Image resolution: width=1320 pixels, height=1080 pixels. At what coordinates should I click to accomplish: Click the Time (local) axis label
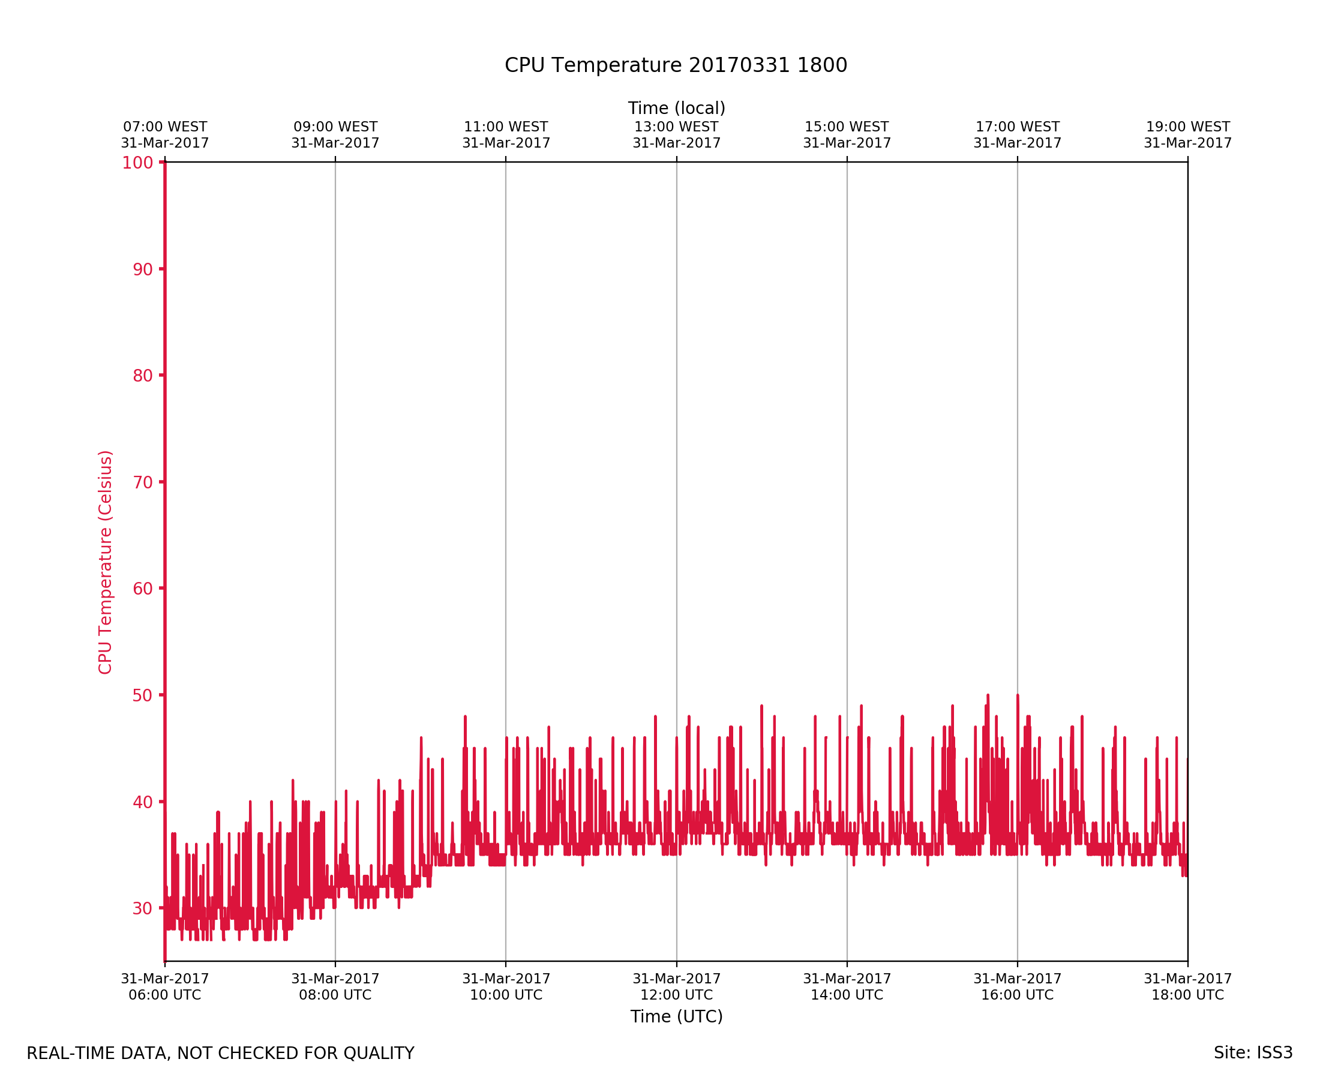tap(676, 108)
